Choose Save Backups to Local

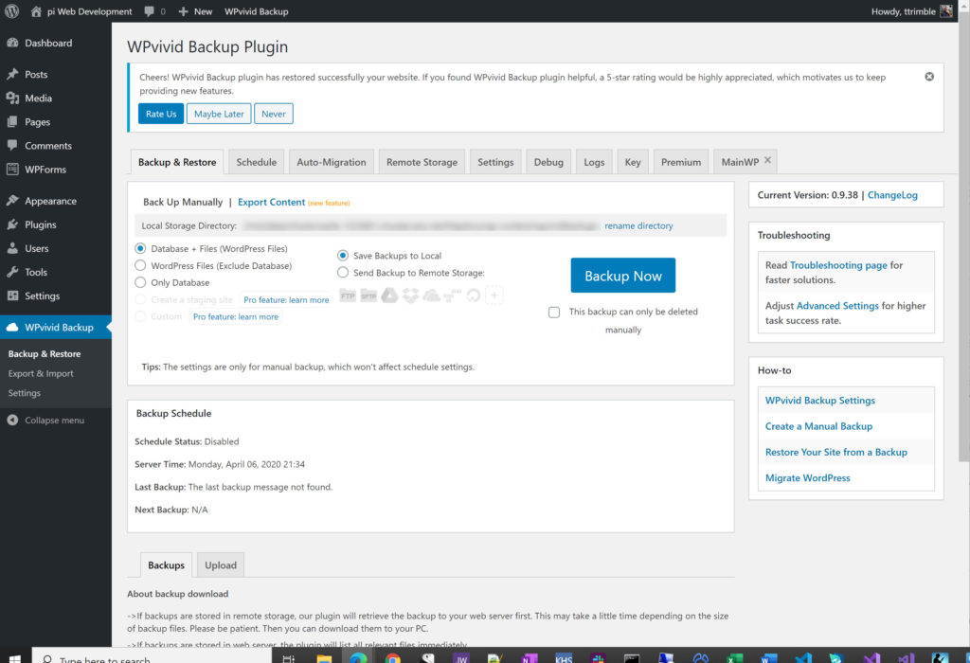point(343,256)
